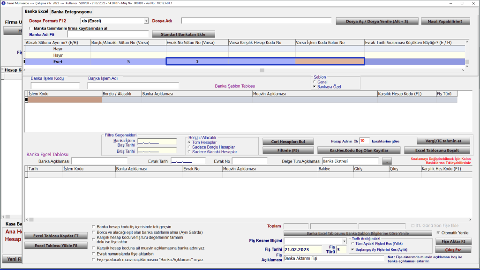Exit via the Çıkış Esc button
Screen dimensions: 480x270
(453, 250)
